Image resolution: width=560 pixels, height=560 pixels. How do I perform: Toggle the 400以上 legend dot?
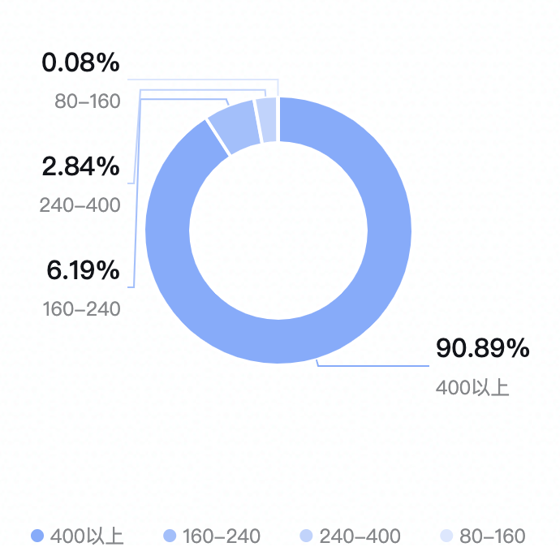[x=37, y=536]
